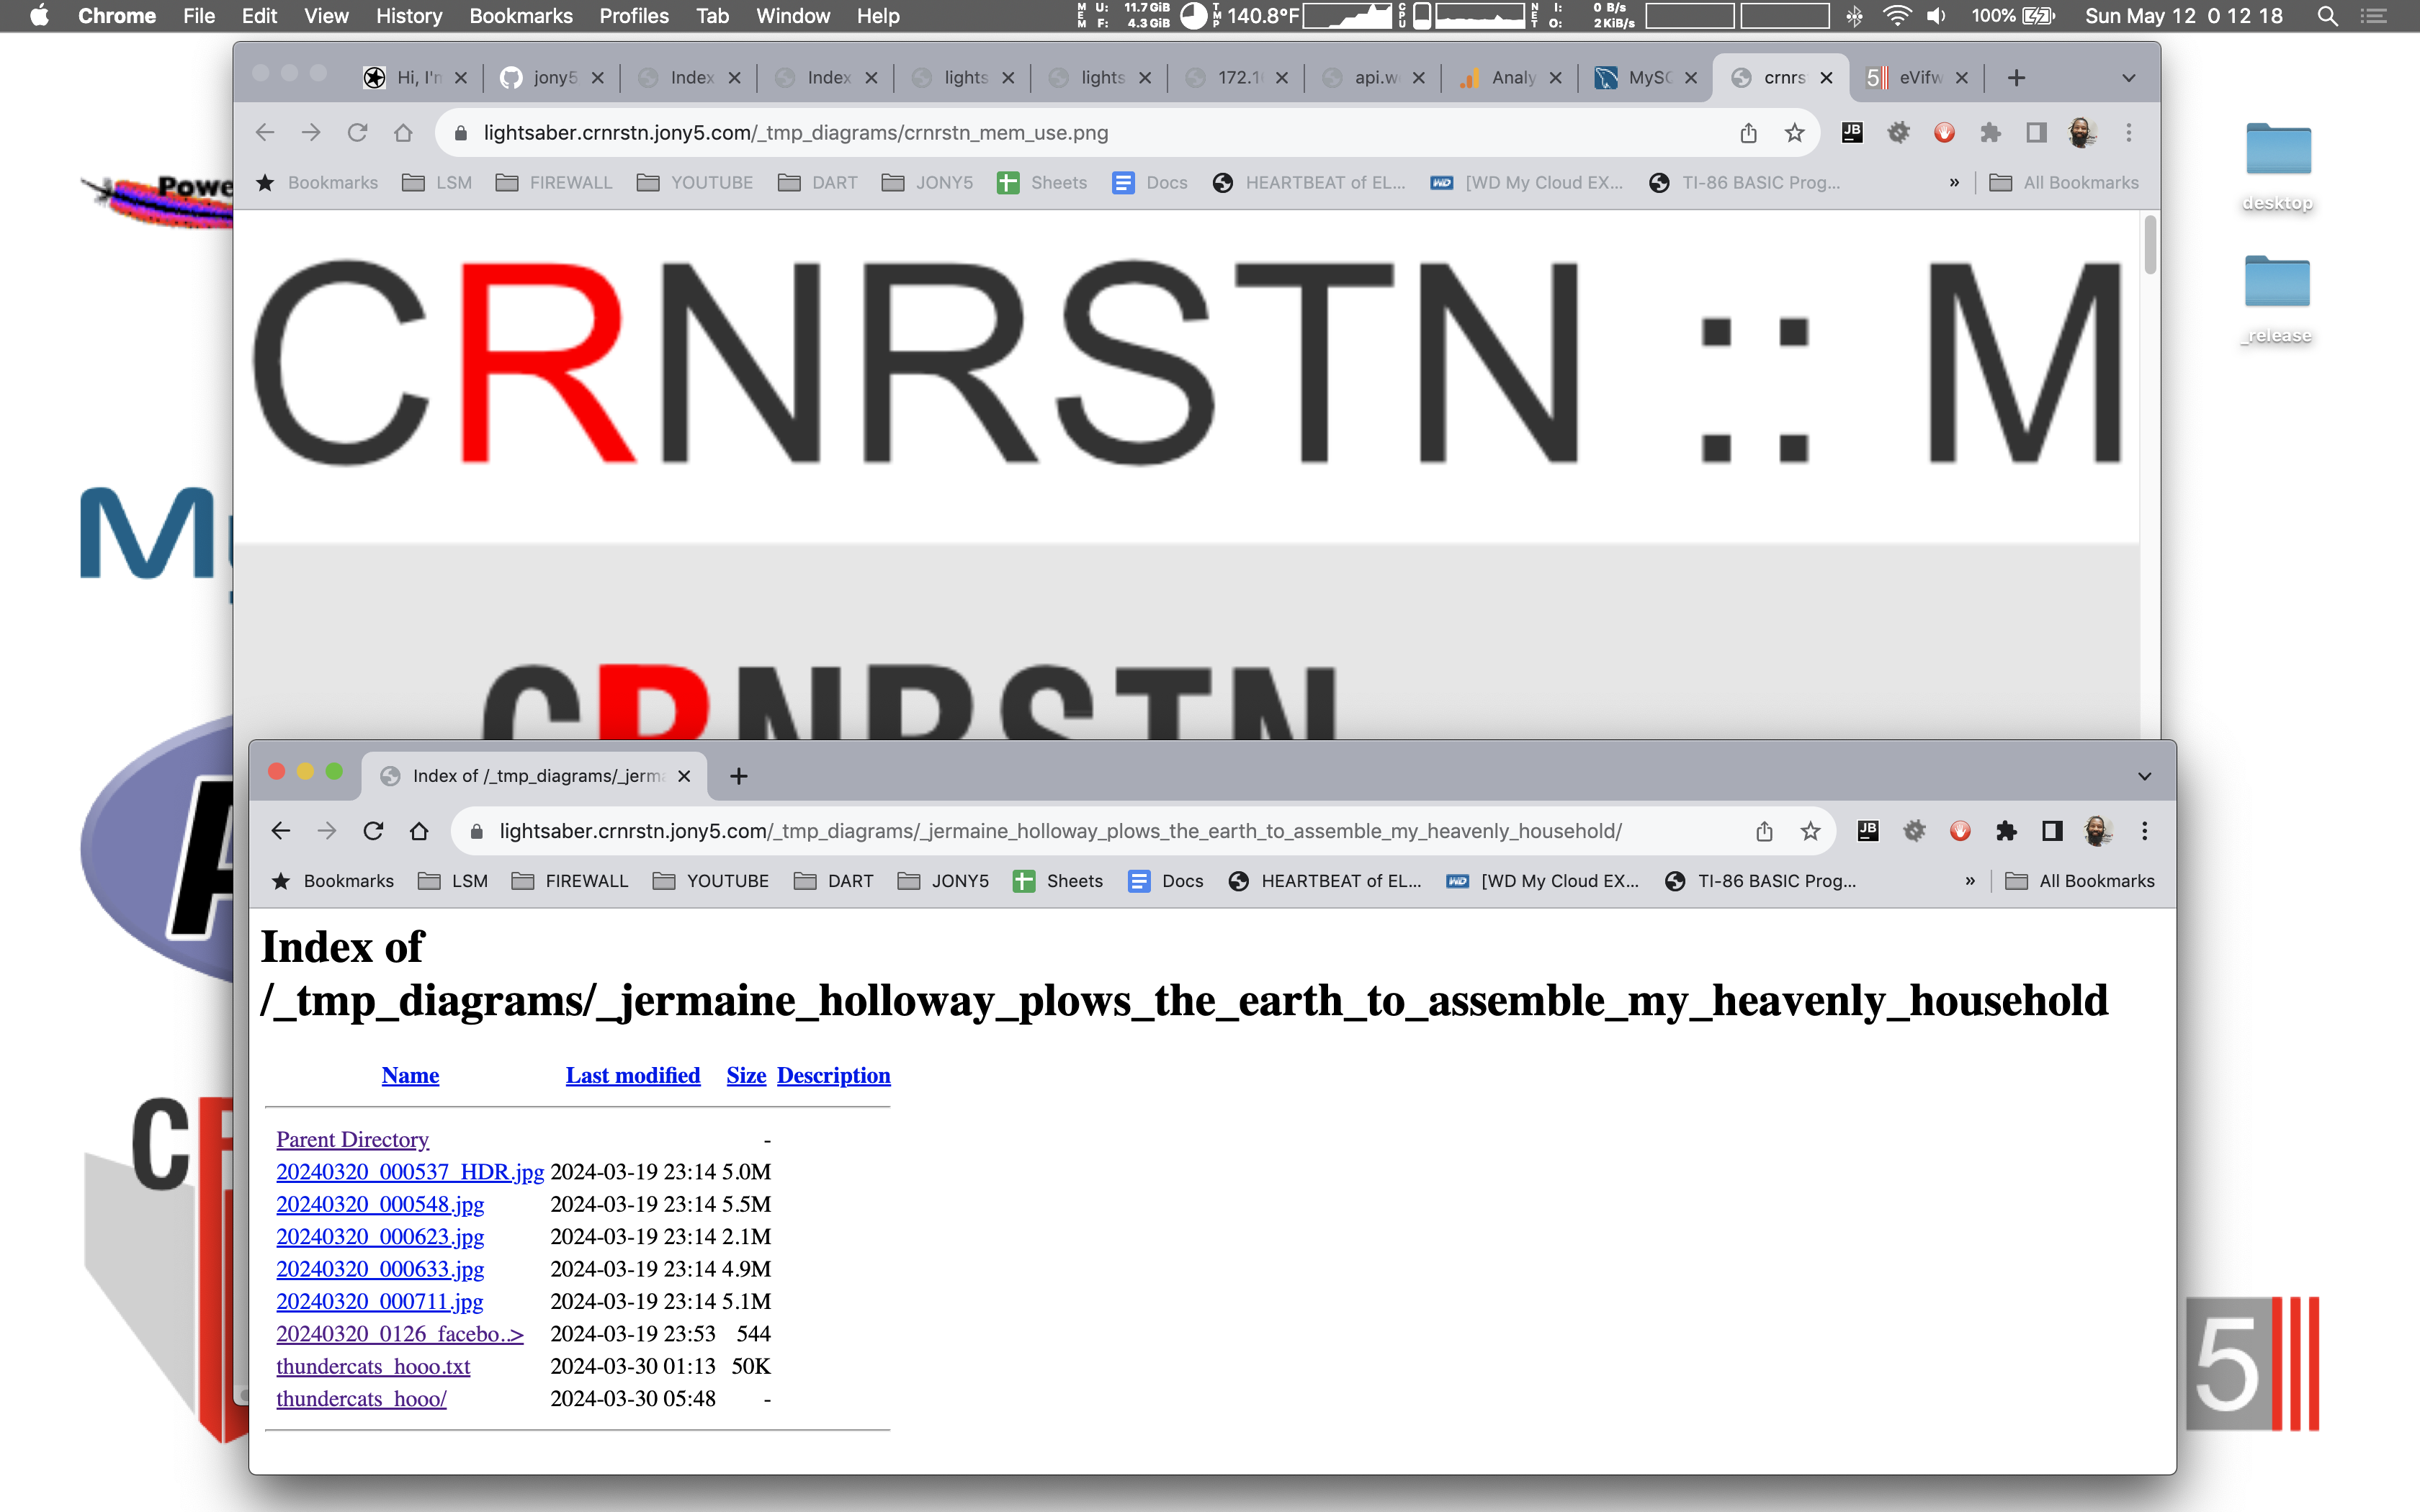Expand hidden bookmarks chevron in front window
The width and height of the screenshot is (2420, 1512).
click(x=1970, y=881)
